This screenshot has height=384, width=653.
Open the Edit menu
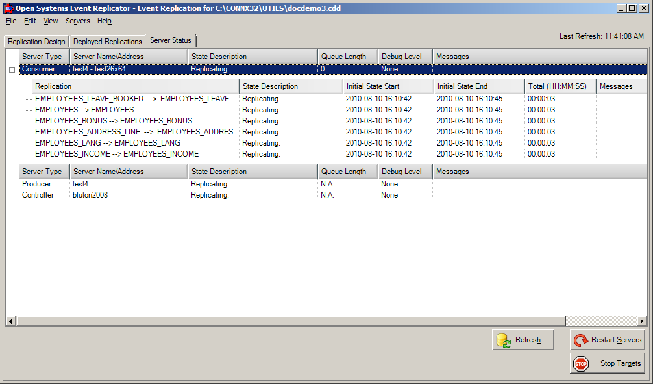coord(29,21)
